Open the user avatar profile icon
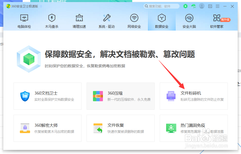241x154 pixels. click(202, 6)
